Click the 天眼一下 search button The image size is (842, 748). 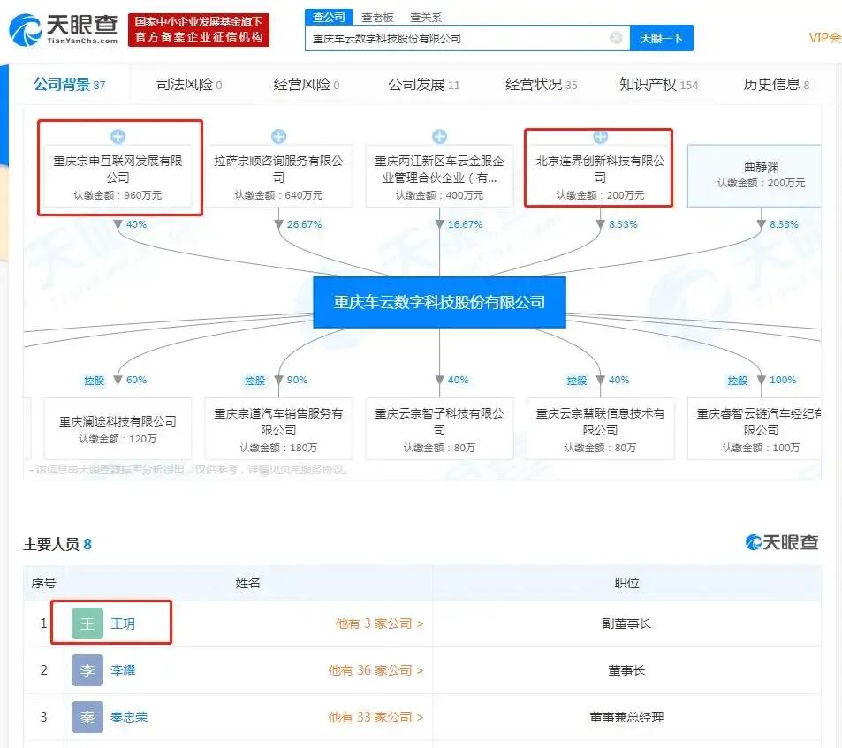pos(661,37)
